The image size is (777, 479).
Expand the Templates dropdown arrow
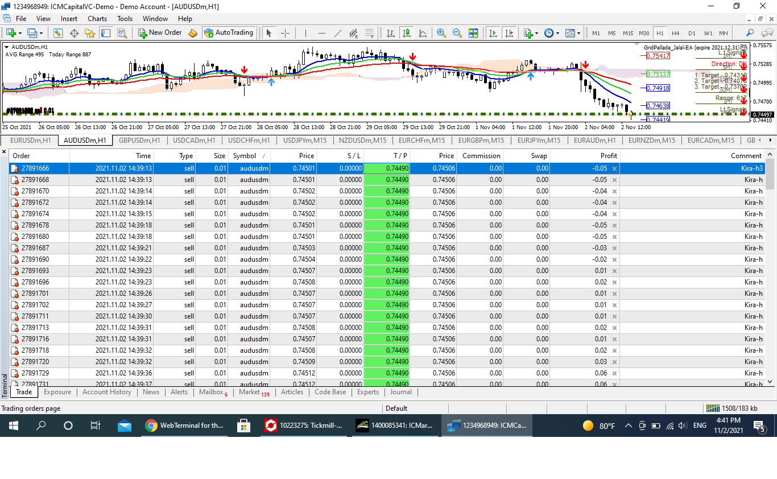tap(579, 33)
